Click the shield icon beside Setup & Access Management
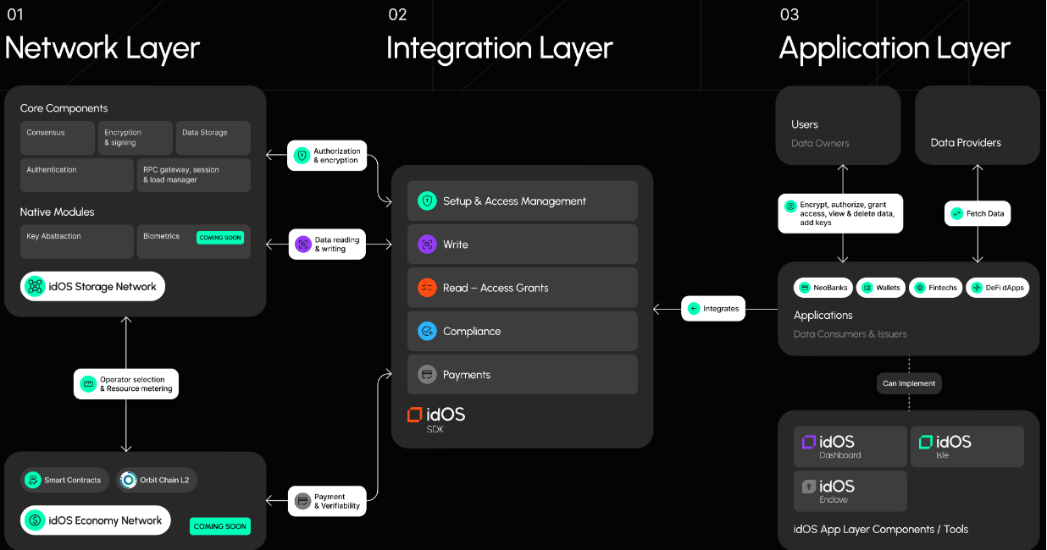The width and height of the screenshot is (1047, 550). tap(427, 201)
